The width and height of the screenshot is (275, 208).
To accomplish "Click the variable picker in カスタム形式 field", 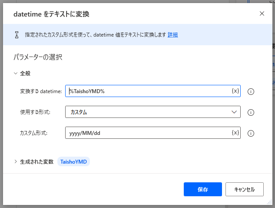I will click(x=235, y=133).
